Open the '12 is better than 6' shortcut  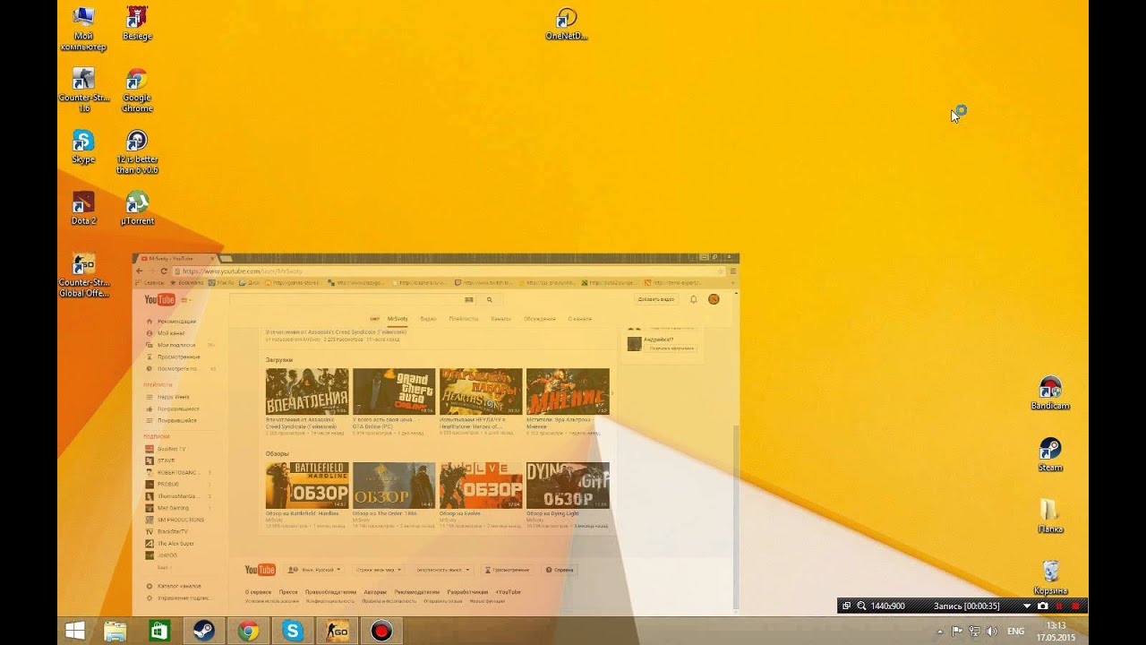pos(137,151)
